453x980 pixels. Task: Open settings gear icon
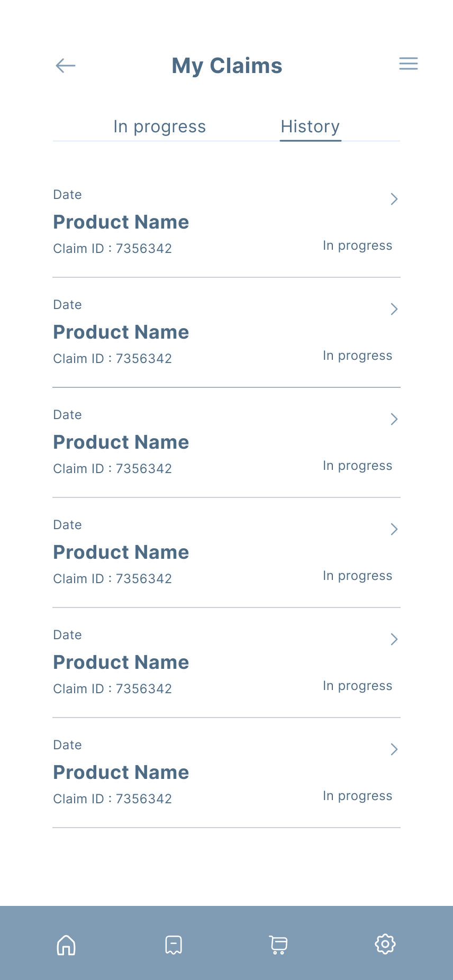(385, 944)
